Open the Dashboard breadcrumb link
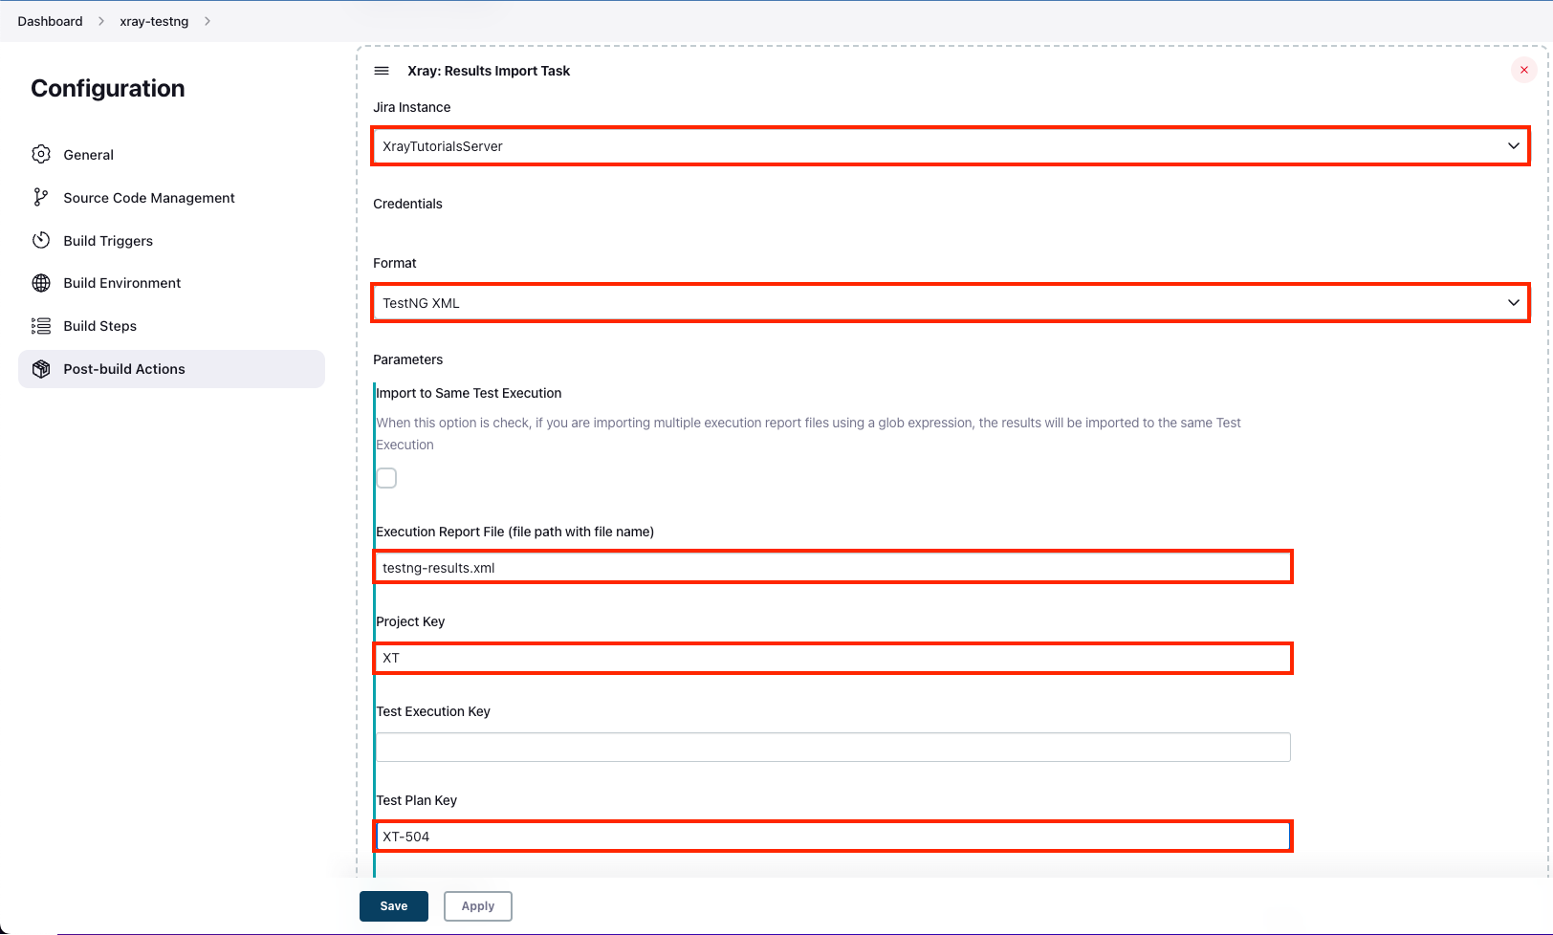Viewport: 1553px width, 935px height. 50,21
